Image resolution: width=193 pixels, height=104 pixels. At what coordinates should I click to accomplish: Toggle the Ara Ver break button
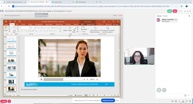coord(187,11)
